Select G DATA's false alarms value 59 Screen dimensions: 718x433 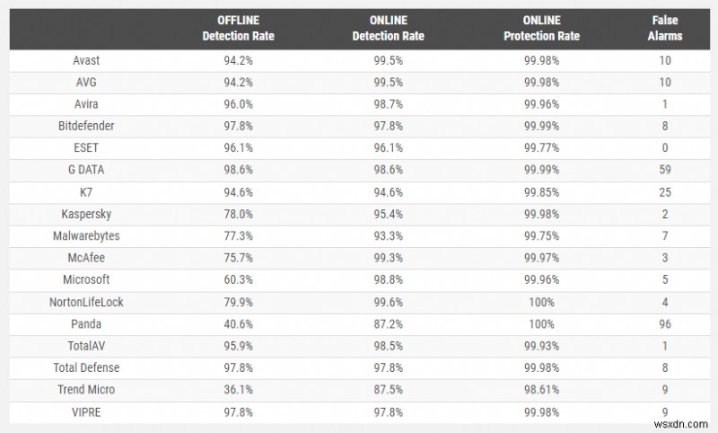(665, 171)
